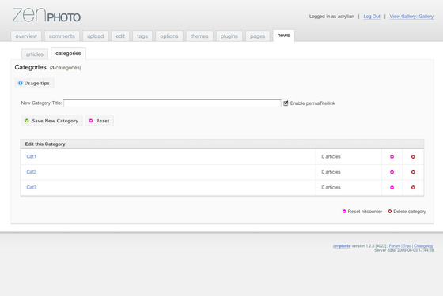
Task: Switch to the themes tab
Action: pos(199,36)
